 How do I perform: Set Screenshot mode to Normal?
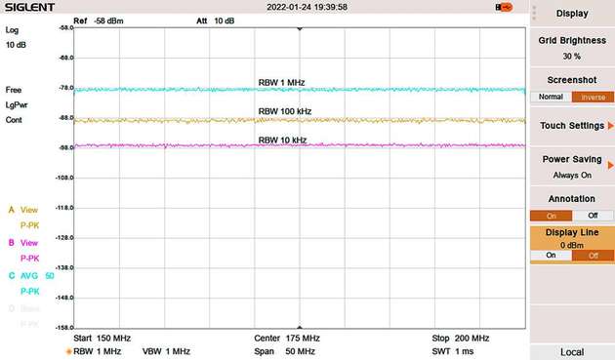[551, 97]
